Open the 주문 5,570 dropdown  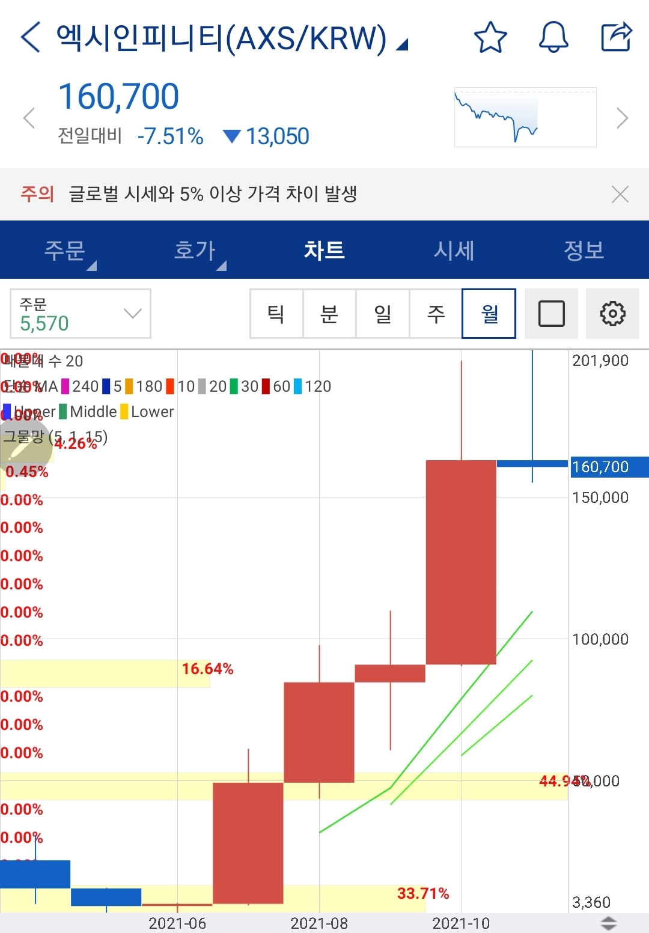tap(81, 314)
